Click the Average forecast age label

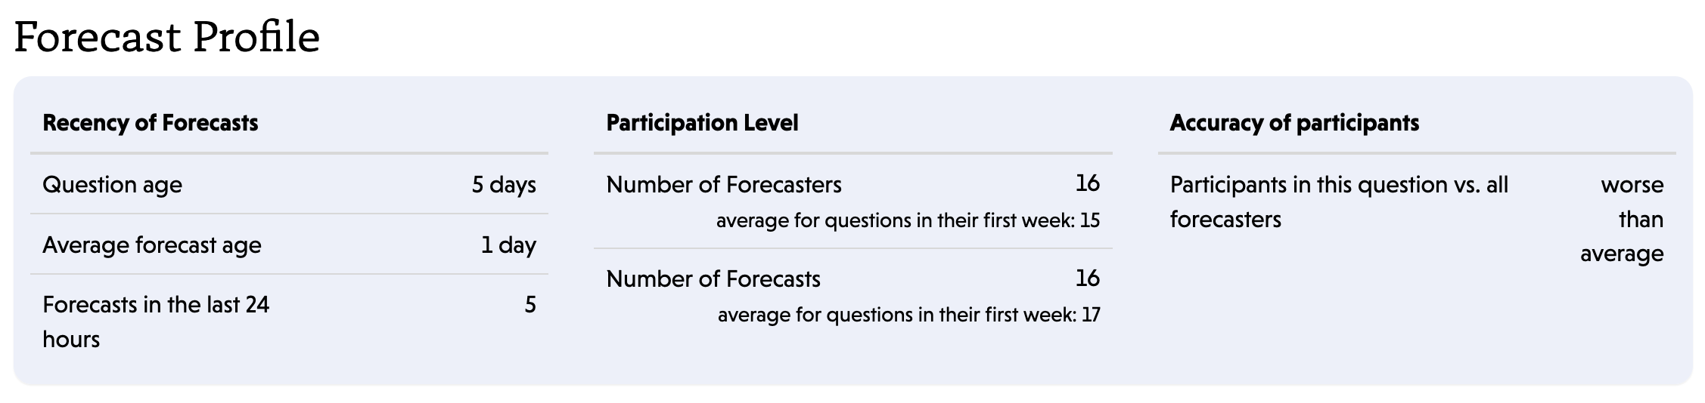[x=152, y=245]
